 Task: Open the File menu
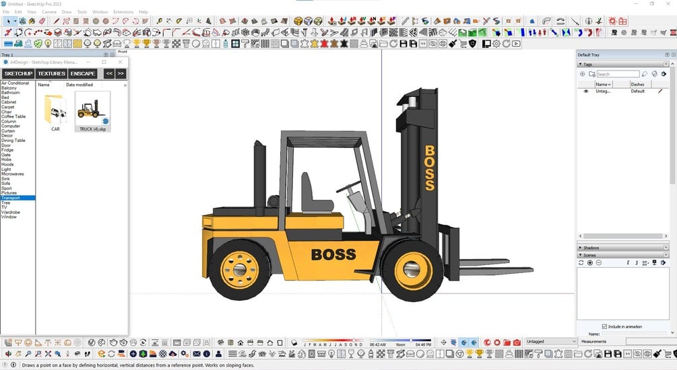[6, 12]
